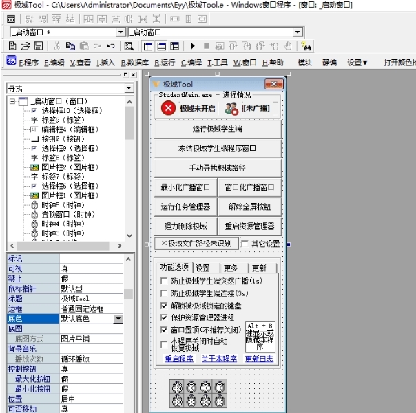416x413 pixels.
Task: Click the Redo arrow icon
Action: coord(97,46)
